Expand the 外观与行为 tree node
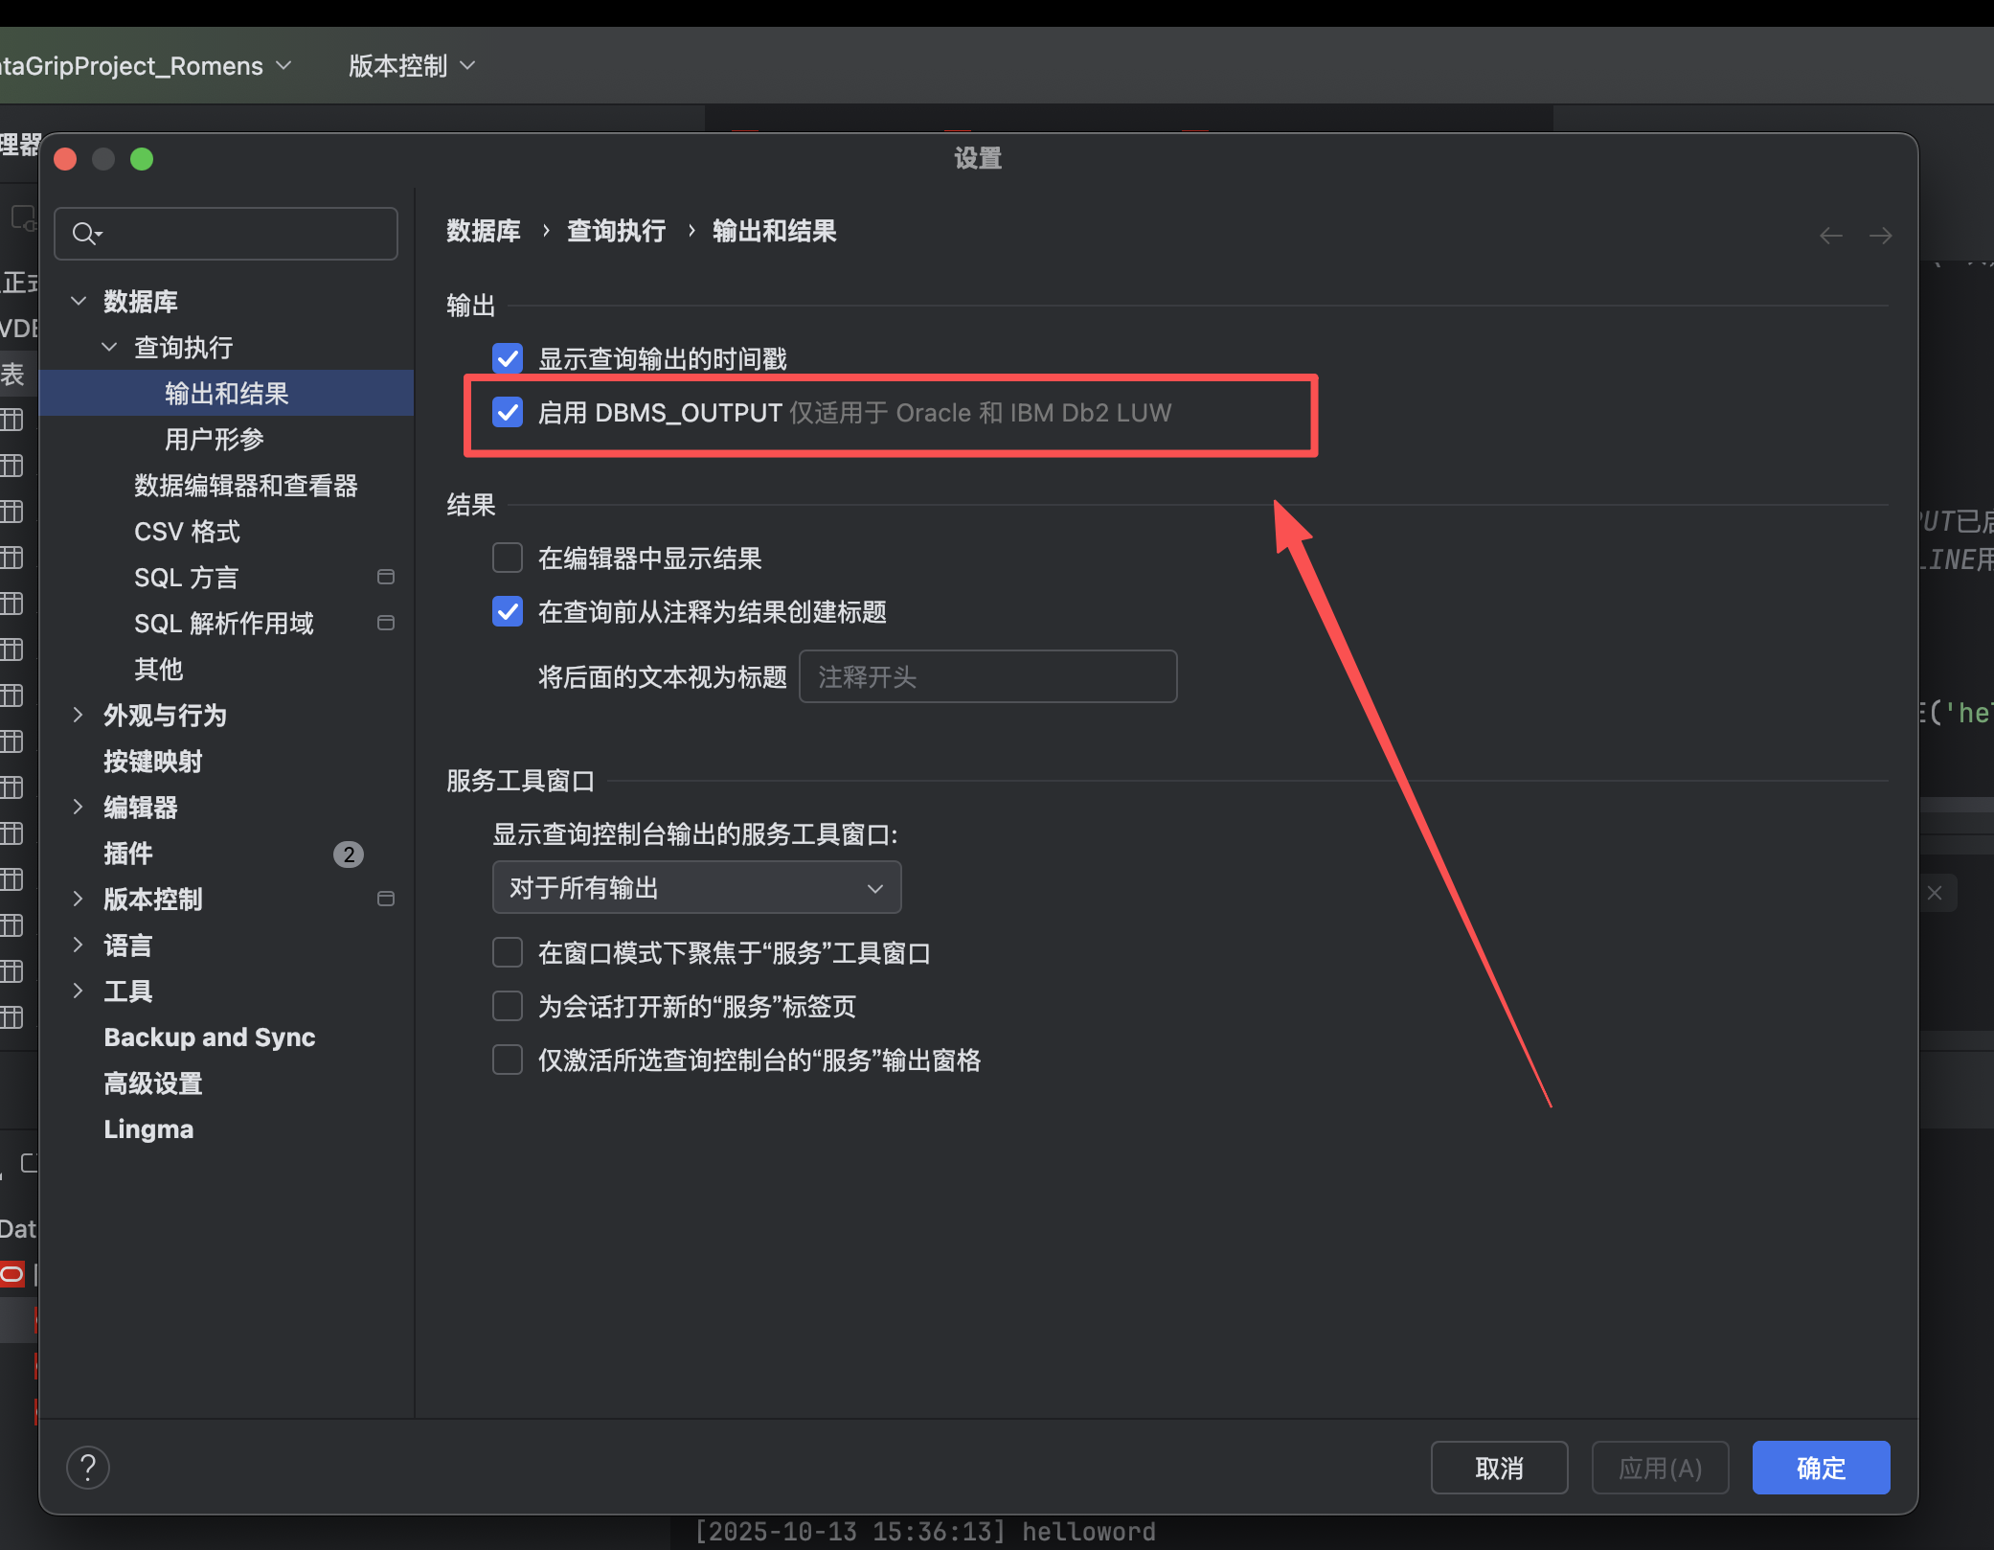This screenshot has width=1994, height=1550. click(79, 715)
